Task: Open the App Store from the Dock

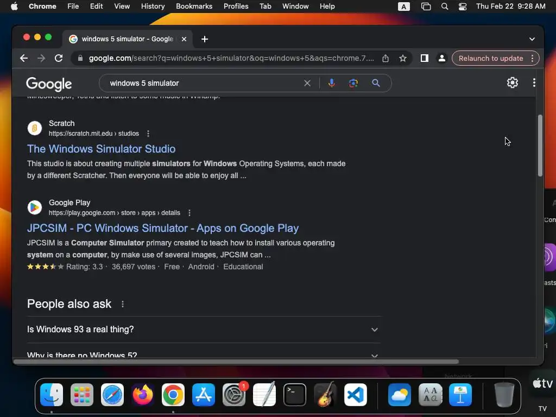Action: [204, 395]
